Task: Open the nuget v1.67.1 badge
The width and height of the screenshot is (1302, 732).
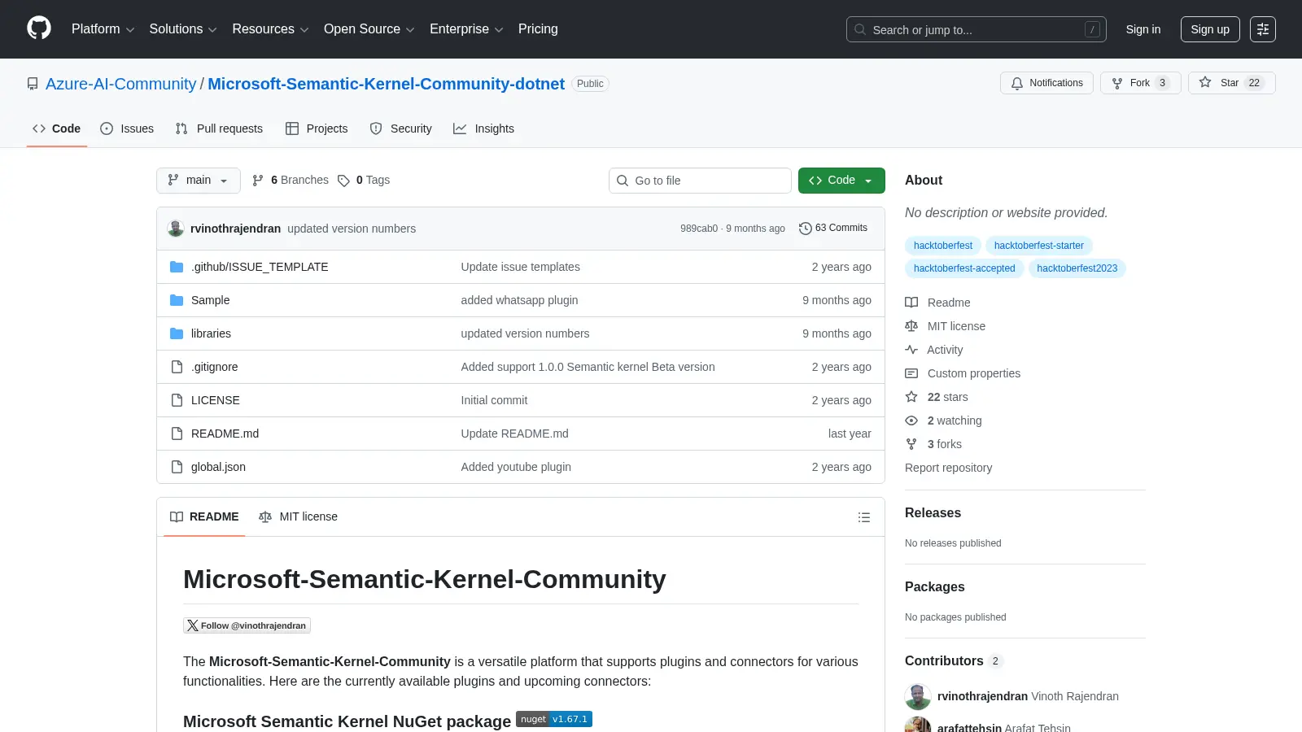Action: tap(554, 719)
